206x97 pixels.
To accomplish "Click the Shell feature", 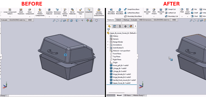I will click(194, 16).
